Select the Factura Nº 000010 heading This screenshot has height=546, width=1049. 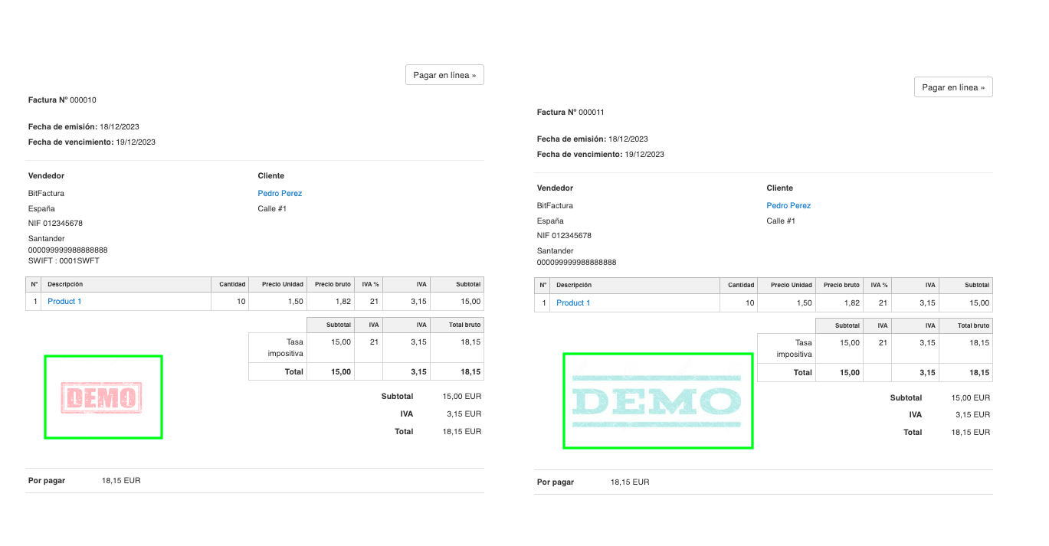62,100
